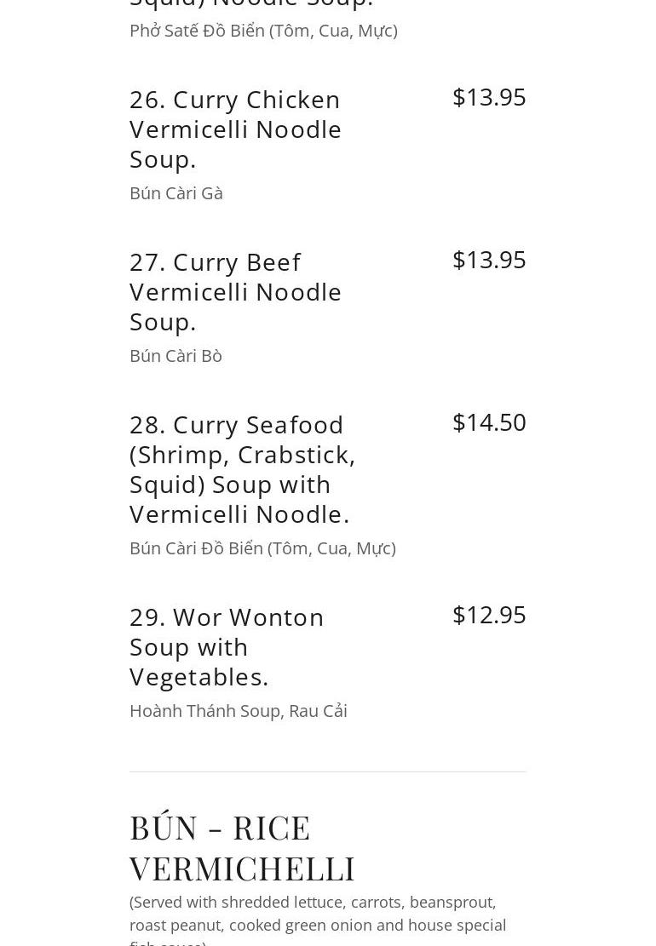Select the Bún Càri Gà description
This screenshot has height=946, width=656.
click(x=176, y=193)
